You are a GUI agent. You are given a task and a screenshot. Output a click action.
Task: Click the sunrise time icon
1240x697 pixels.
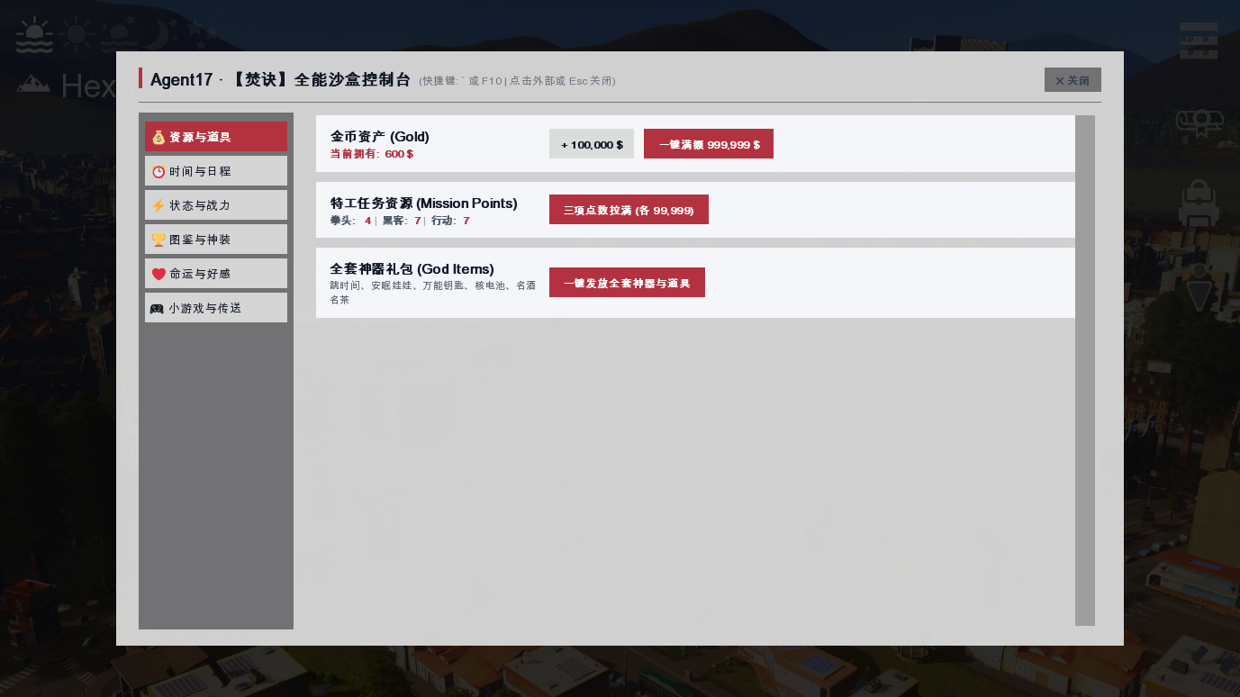[35, 35]
